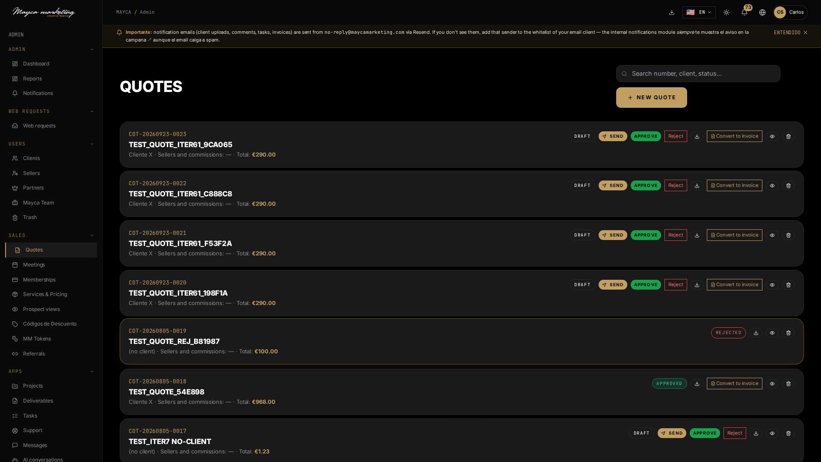The height and width of the screenshot is (462, 821).
Task: Download quote COT-20260923-0023 PDF
Action: (697, 136)
